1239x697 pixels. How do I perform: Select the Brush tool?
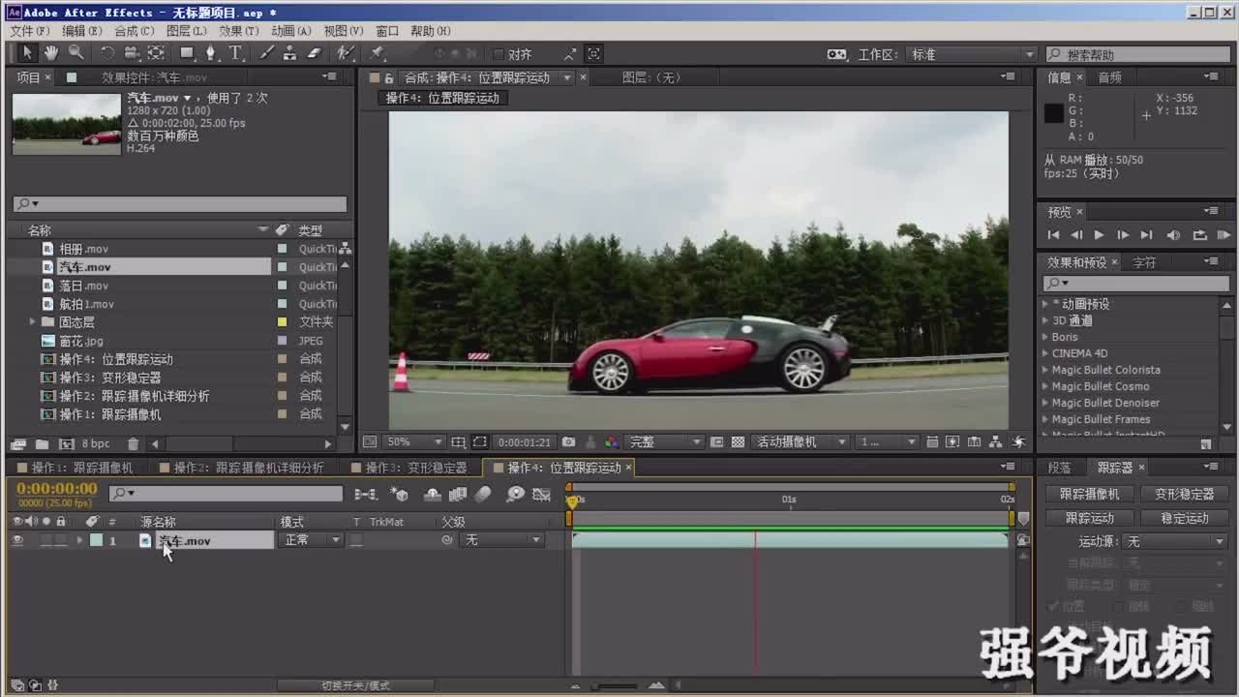[267, 53]
